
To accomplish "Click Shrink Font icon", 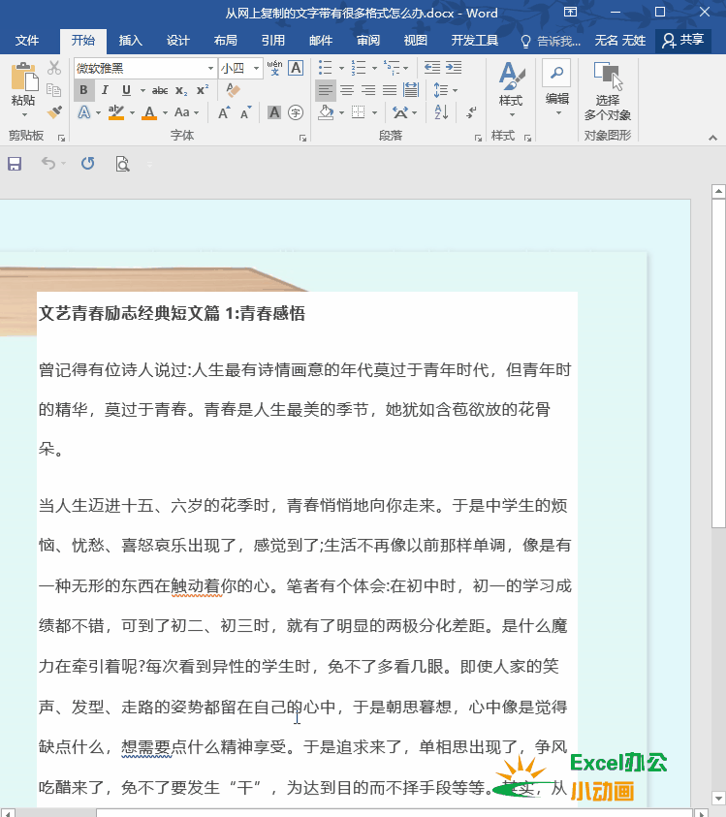I will pyautogui.click(x=245, y=112).
